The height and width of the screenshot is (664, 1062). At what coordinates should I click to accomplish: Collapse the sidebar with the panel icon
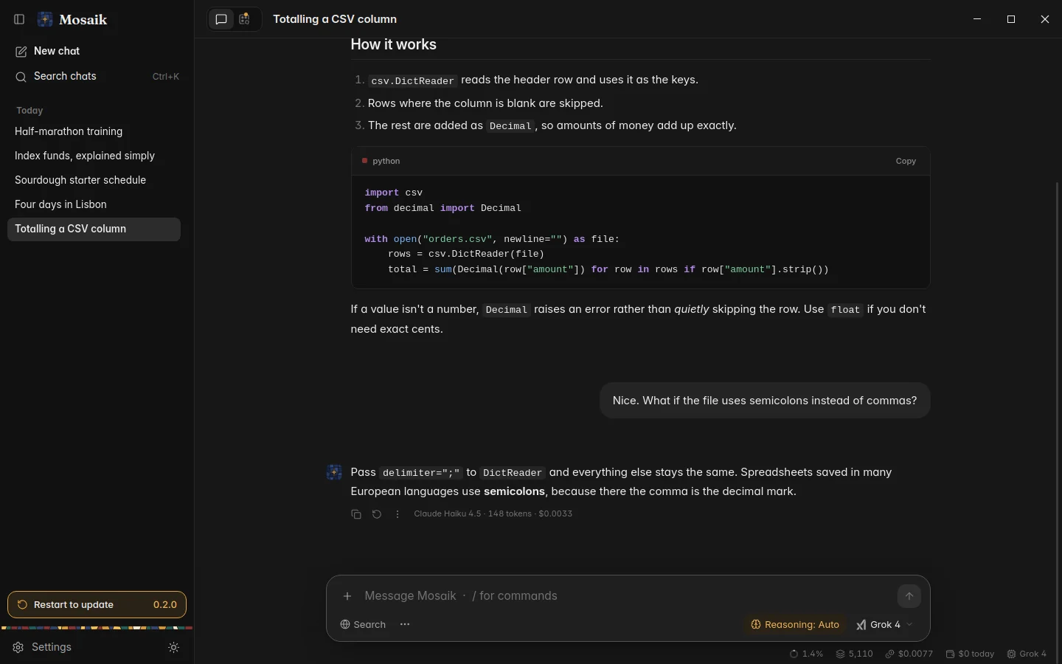tap(20, 19)
